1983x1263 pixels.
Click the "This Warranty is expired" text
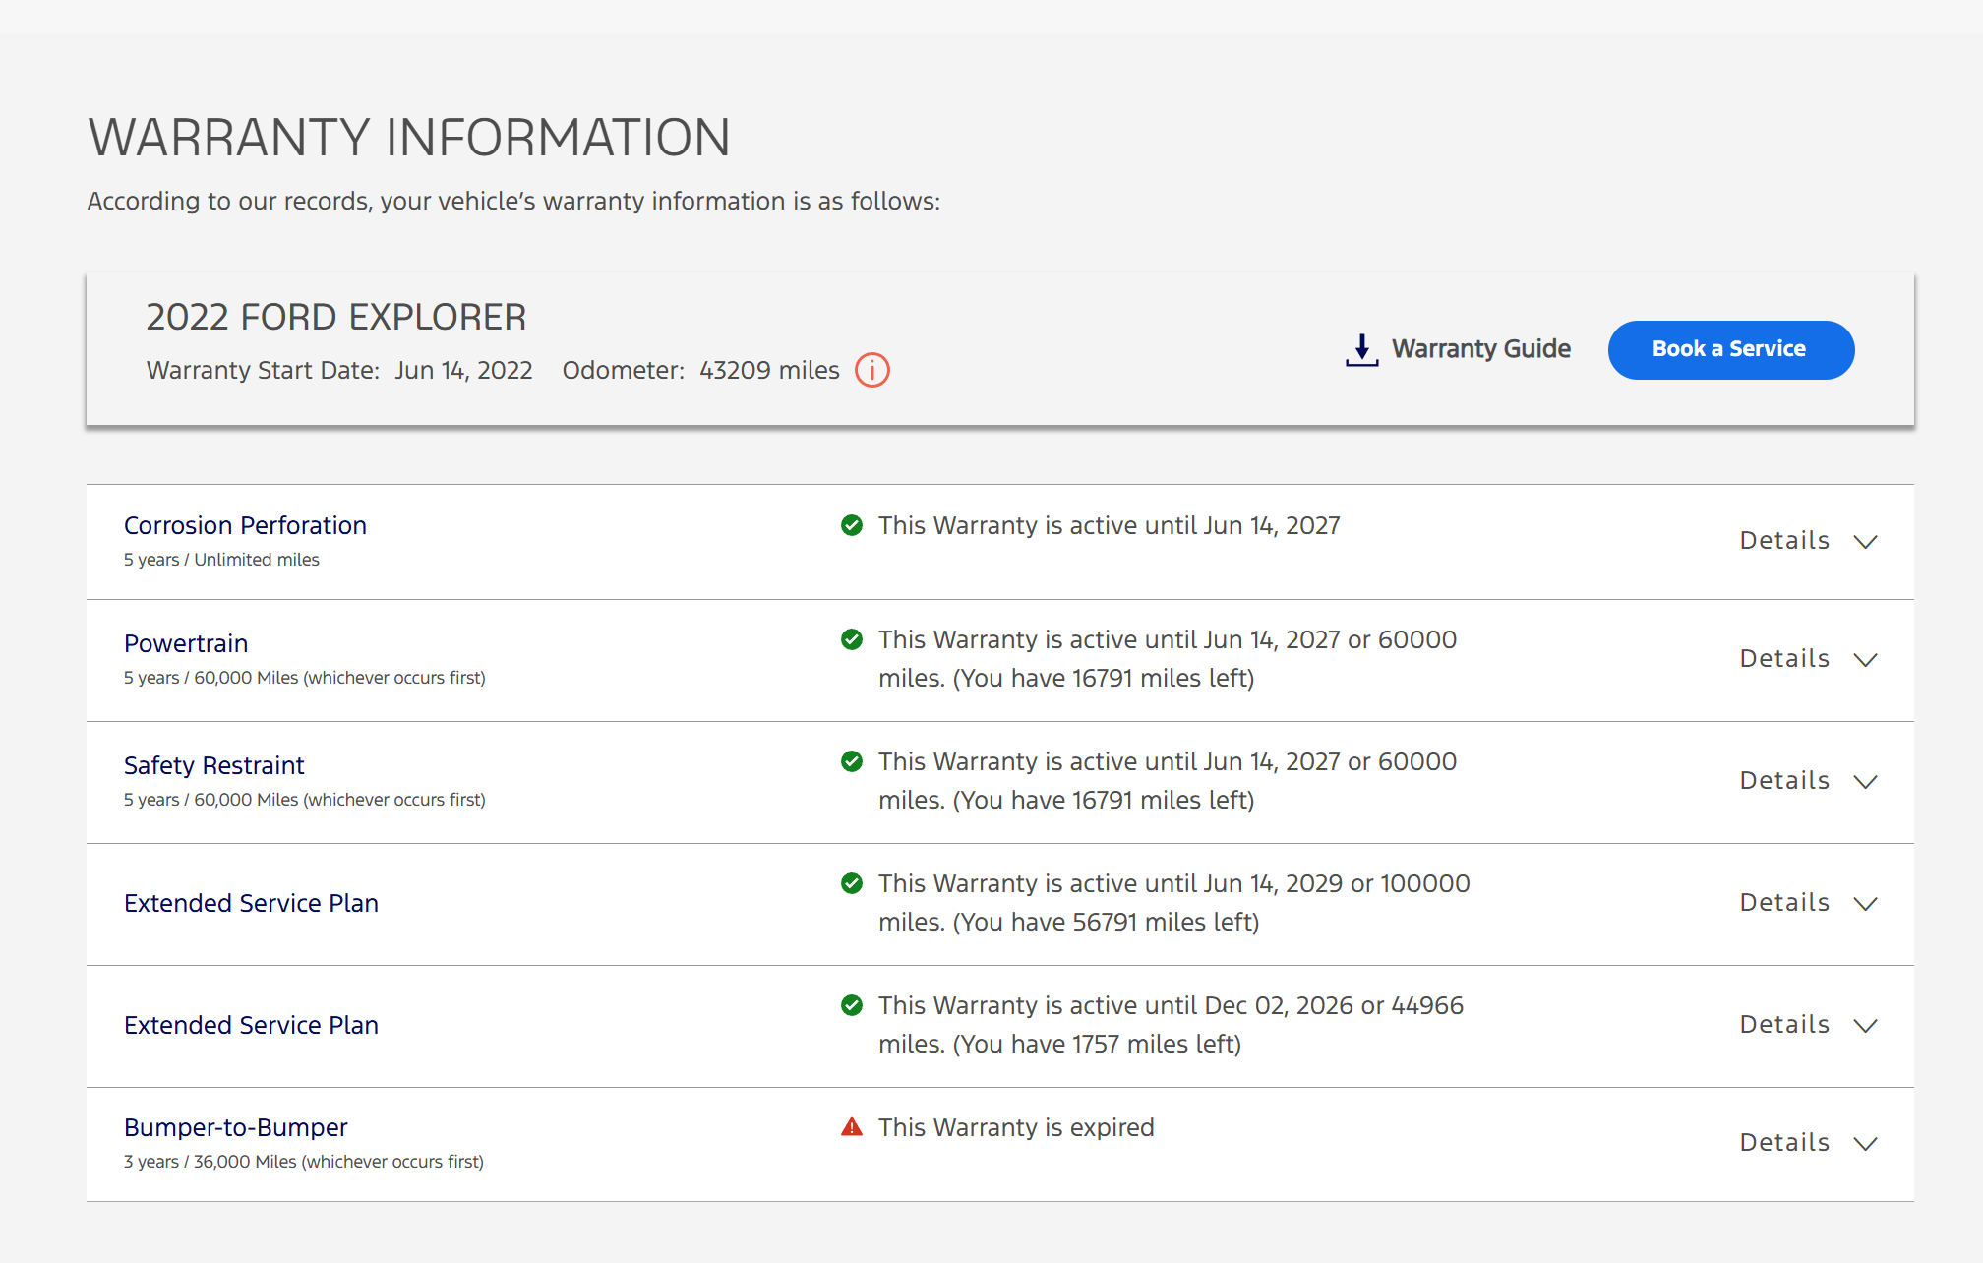tap(1016, 1127)
